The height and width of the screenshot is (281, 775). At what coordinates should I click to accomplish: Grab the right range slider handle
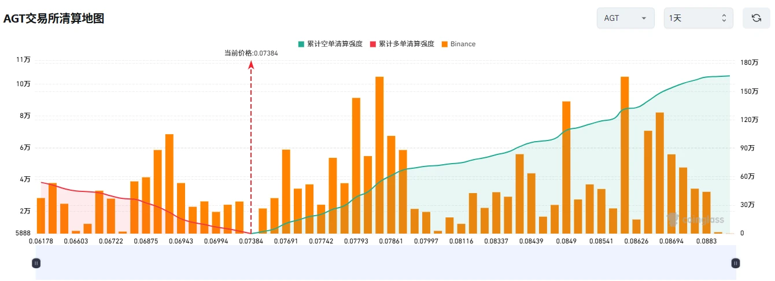tap(736, 263)
